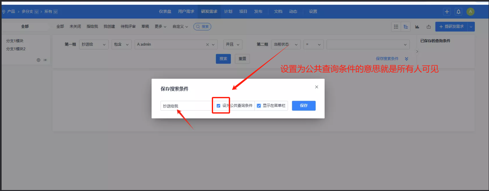Open the user avatar menu
The height and width of the screenshot is (191, 489).
tap(470, 12)
